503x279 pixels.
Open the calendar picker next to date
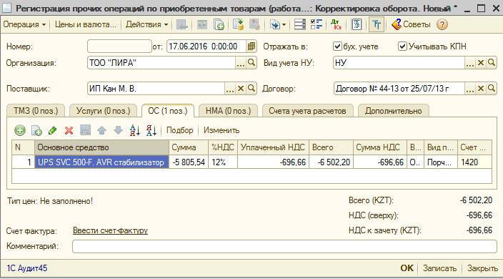coord(251,46)
